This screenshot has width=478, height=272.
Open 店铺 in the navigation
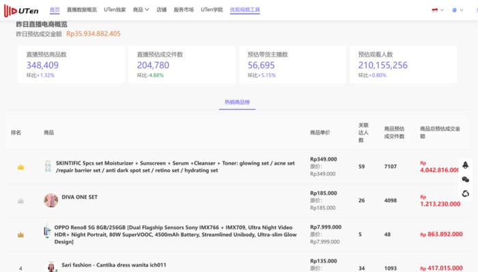pos(161,10)
